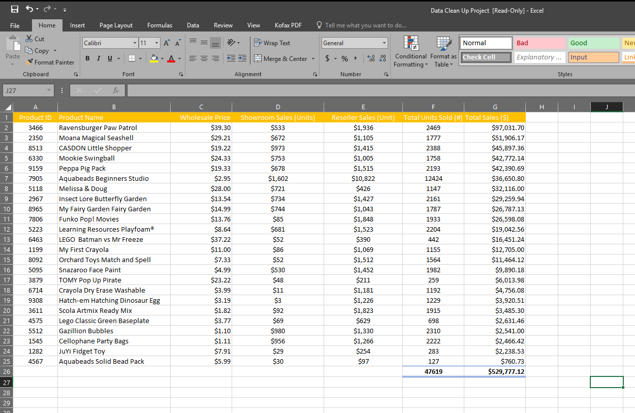
Task: Click the Tell me what you want search box
Action: pyautogui.click(x=361, y=25)
